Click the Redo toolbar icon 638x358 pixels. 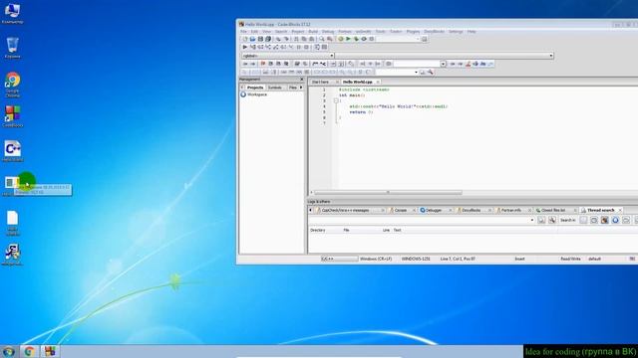click(x=286, y=39)
